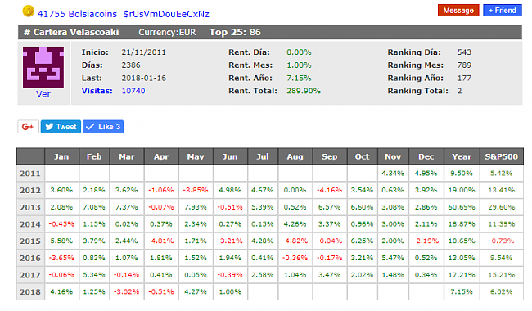Open the Visitas link
532x311 pixels.
point(97,91)
